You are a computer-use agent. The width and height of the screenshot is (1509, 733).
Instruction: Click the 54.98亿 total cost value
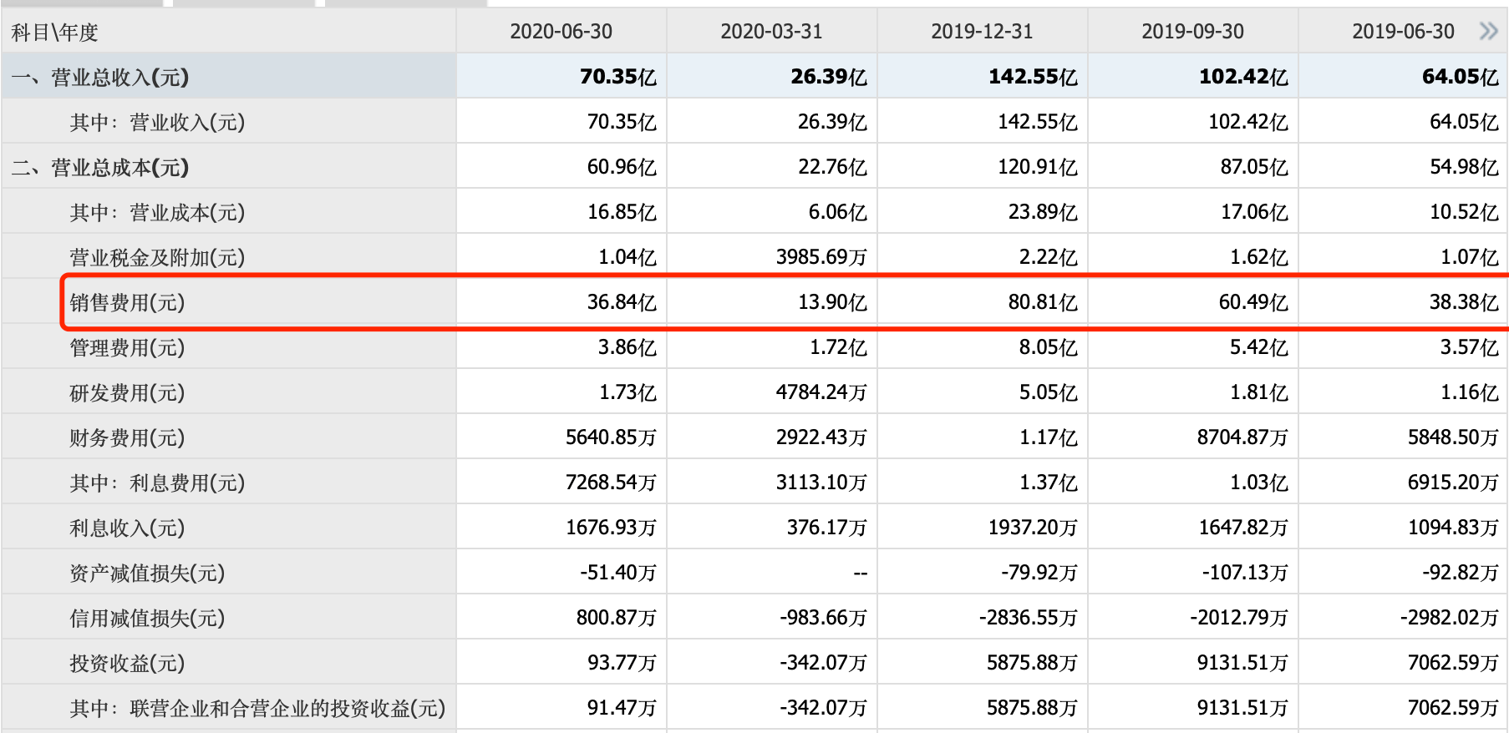coord(1465,167)
